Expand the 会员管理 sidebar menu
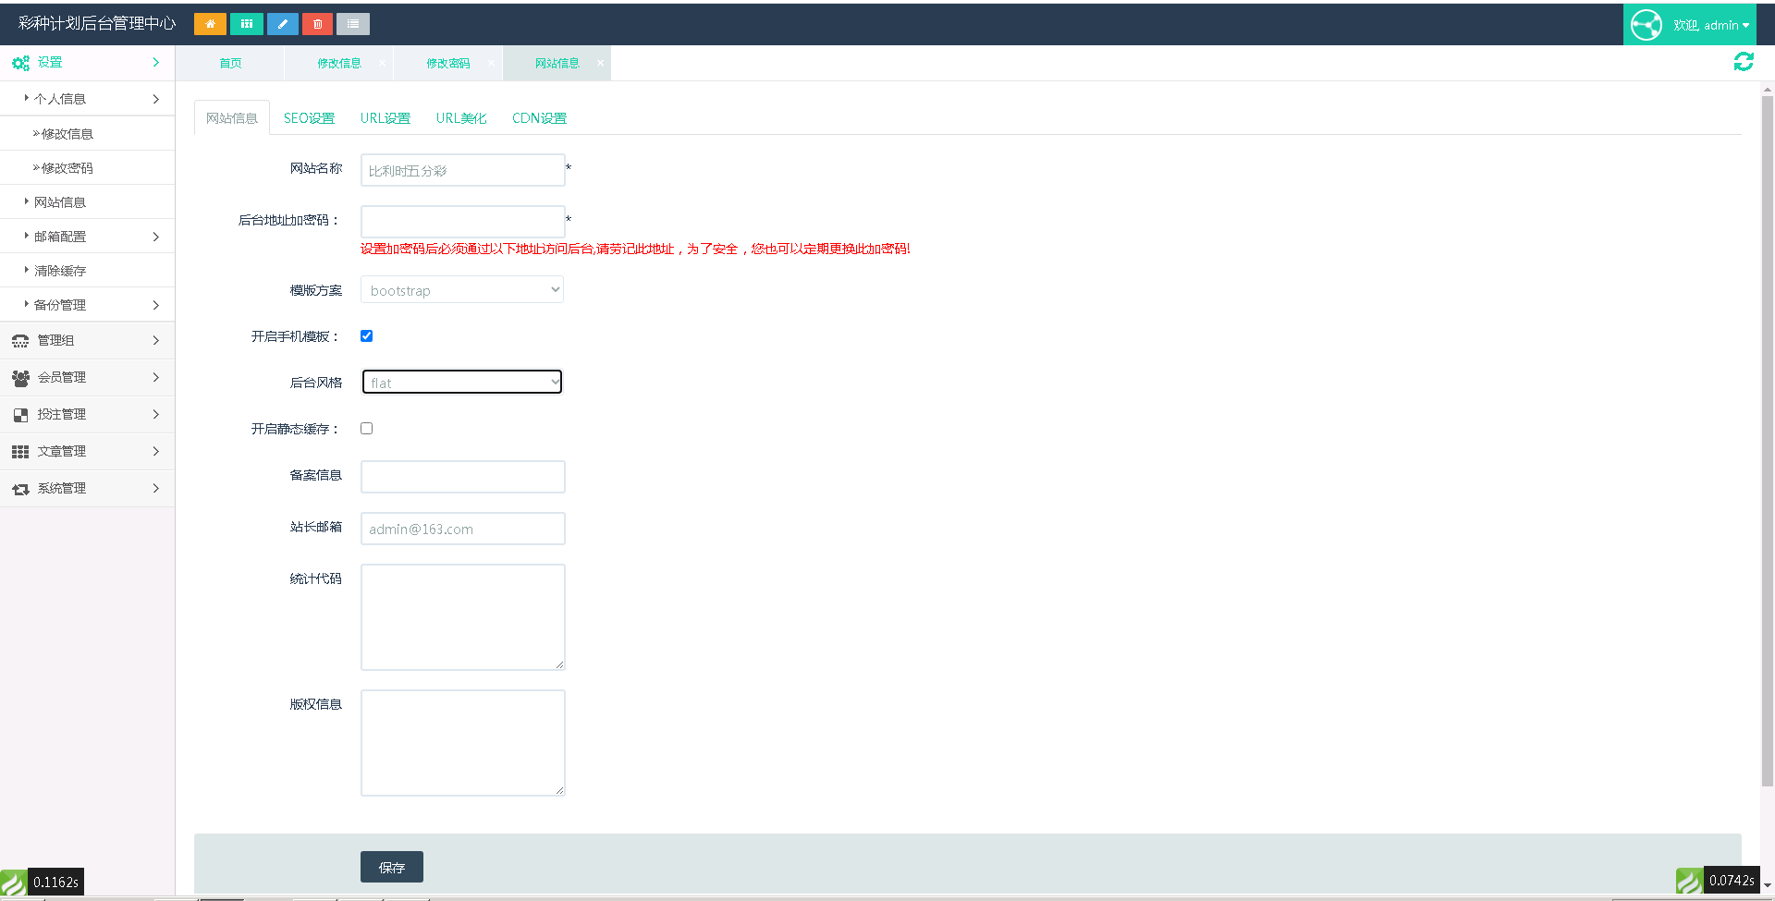This screenshot has height=901, width=1775. [87, 377]
